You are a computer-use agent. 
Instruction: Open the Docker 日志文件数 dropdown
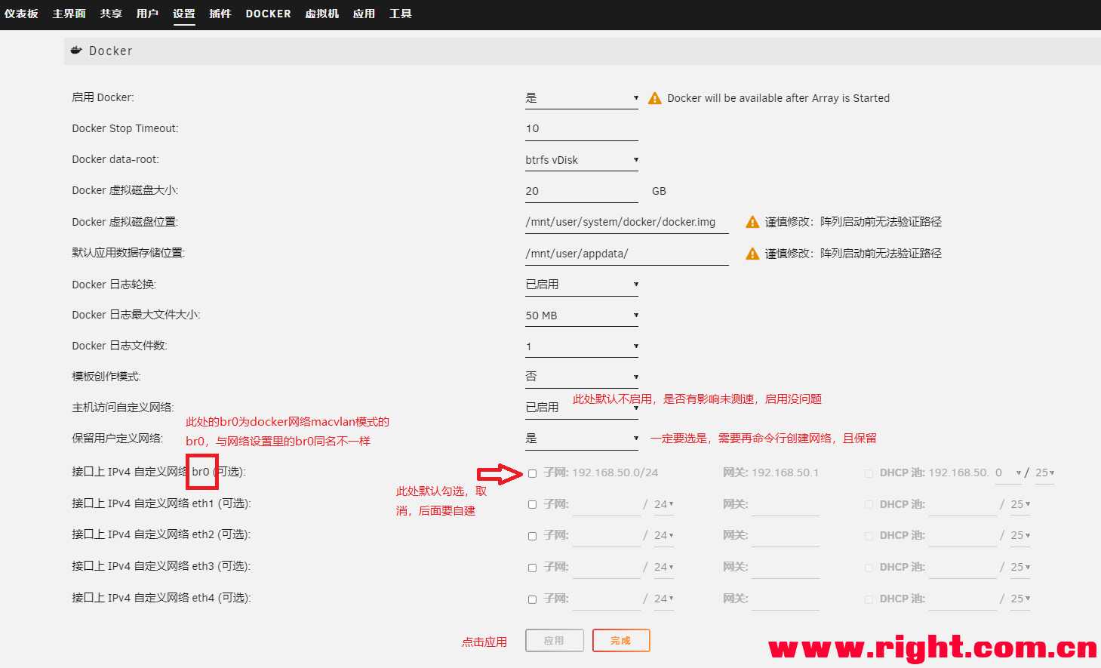pyautogui.click(x=582, y=346)
